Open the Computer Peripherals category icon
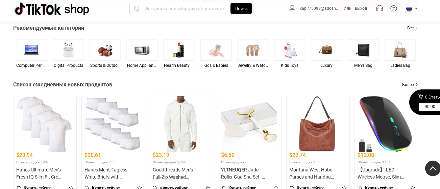 coord(31,50)
